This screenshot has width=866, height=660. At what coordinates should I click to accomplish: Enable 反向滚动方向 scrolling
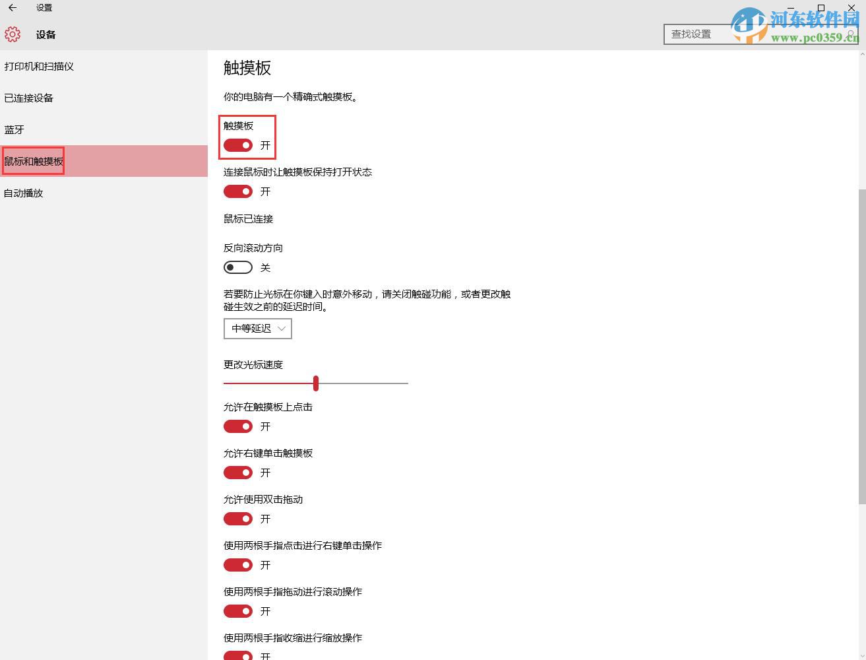click(237, 267)
